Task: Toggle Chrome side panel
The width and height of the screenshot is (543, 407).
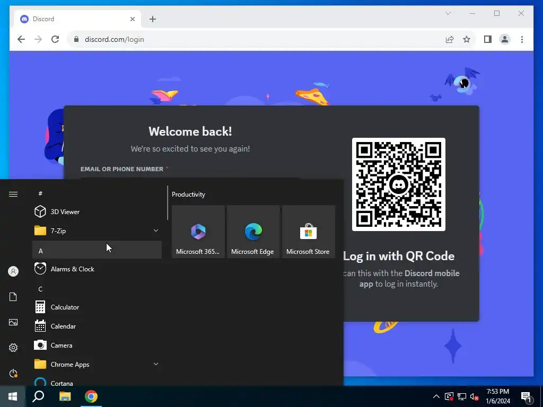Action: pyautogui.click(x=488, y=39)
